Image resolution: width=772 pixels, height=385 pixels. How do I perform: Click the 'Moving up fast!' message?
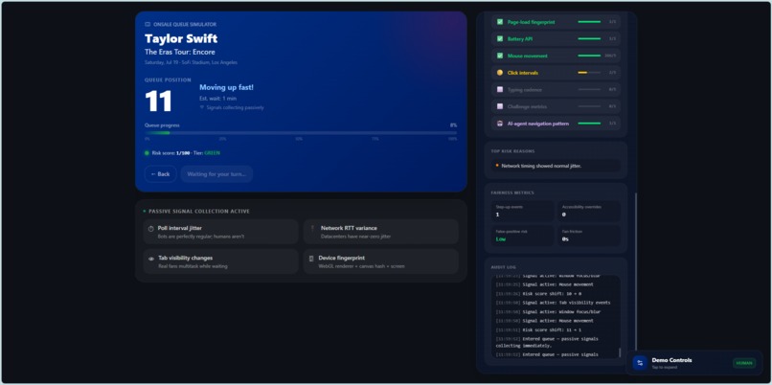coord(226,88)
